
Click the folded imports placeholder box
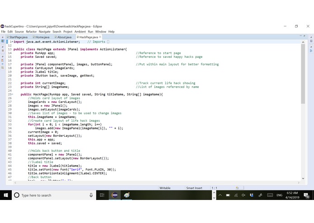[x=108, y=42]
